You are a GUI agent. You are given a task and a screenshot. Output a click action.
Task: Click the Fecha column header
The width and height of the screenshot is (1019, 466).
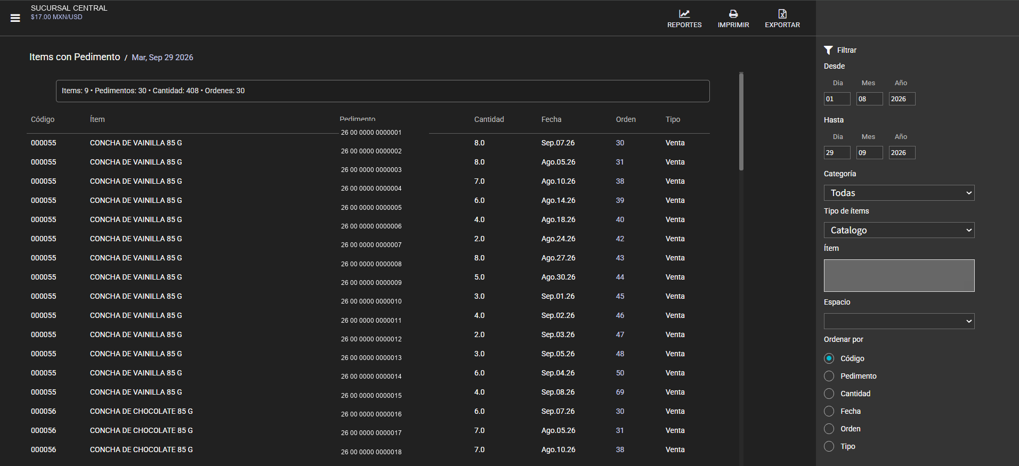pos(551,119)
